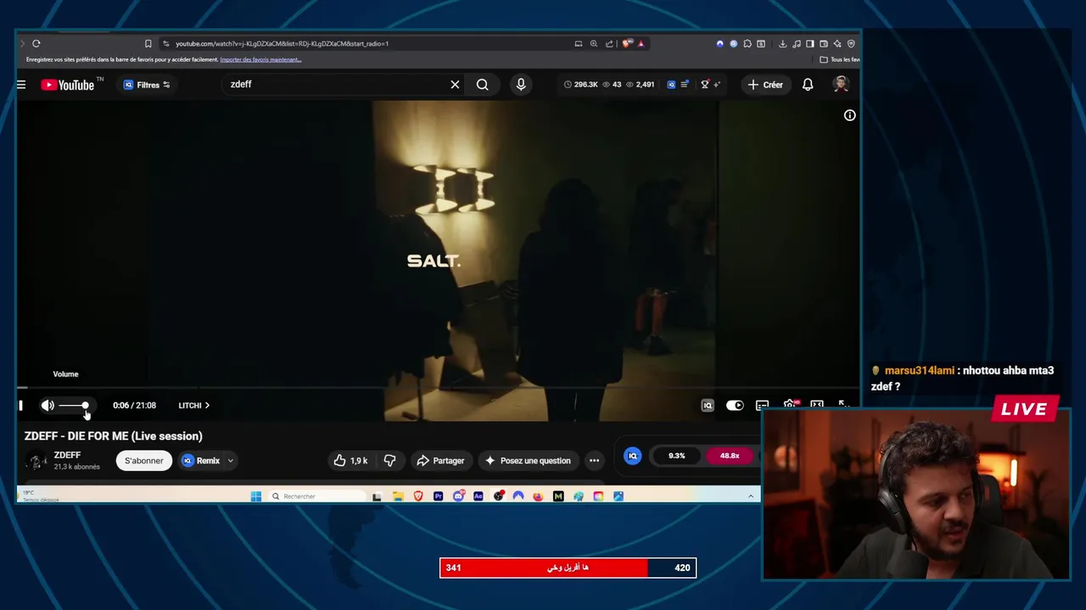Open the Brave Shields icon
This screenshot has width=1086, height=610.
tap(627, 43)
